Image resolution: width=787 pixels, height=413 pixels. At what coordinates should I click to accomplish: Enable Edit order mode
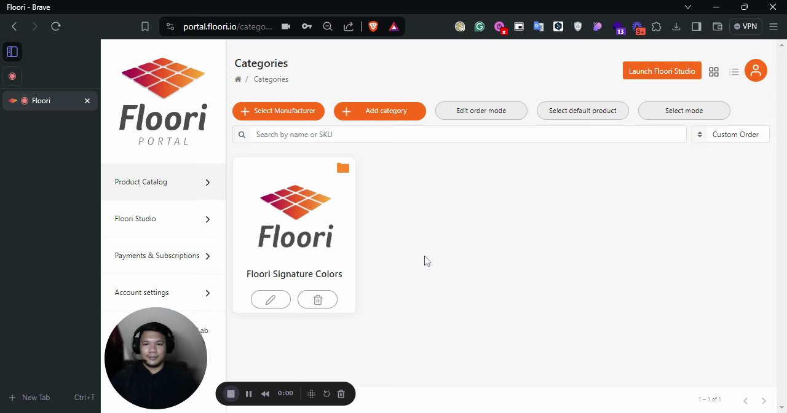click(x=481, y=111)
